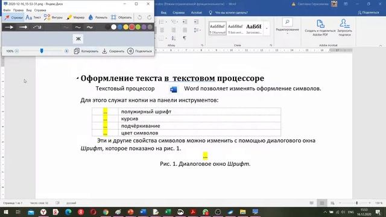Image resolution: width=386 pixels, height=217 pixels.
Task: Open the bulleted list dropdown
Action: [163, 22]
